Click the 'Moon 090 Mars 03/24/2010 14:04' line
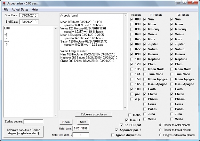Screen dimensions: 200x141 (x=81, y=22)
